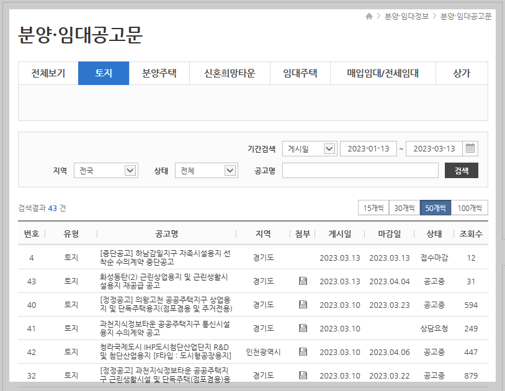This screenshot has height=391, width=505.
Task: Open attachment for 과천지식정보타운 정정공고
Action: [302, 375]
